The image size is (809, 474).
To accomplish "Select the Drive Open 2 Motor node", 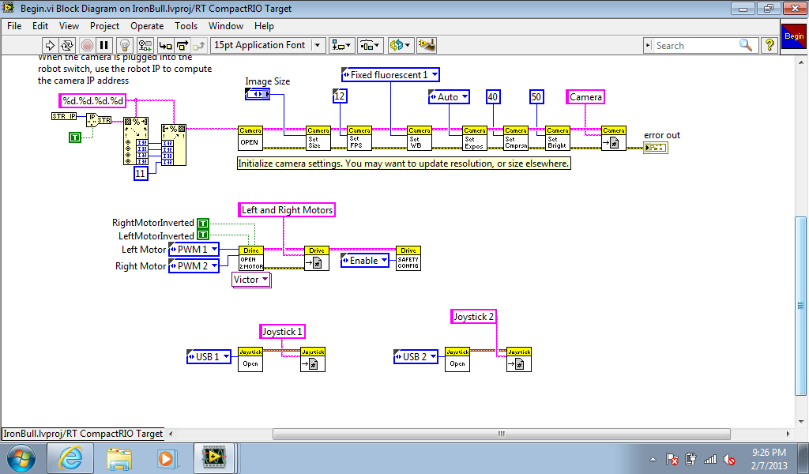I will coord(251,258).
